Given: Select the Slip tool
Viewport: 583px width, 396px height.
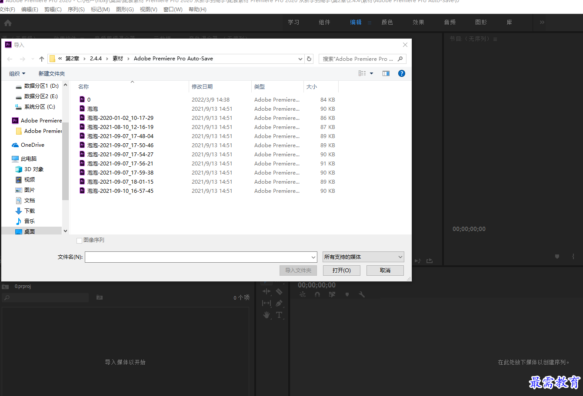Looking at the screenshot, I should [x=267, y=303].
